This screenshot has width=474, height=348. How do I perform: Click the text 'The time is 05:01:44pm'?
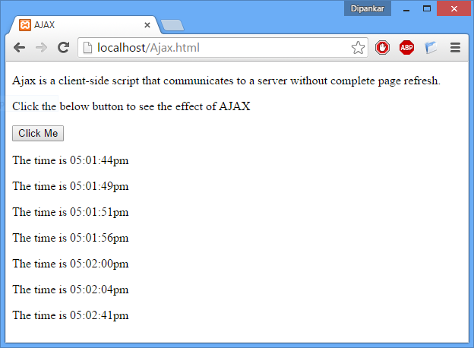pos(71,160)
